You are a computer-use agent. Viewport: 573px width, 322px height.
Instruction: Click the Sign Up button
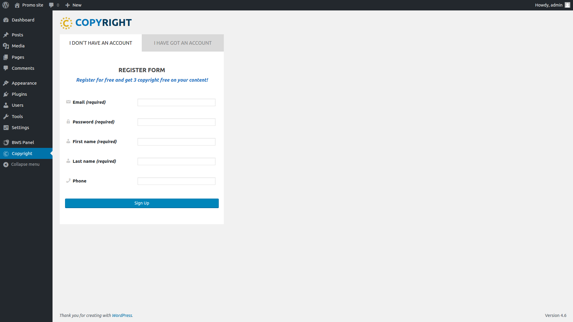(x=142, y=203)
